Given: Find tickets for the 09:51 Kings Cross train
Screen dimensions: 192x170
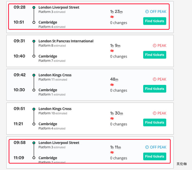Looking at the screenshot, I should pos(155,122).
